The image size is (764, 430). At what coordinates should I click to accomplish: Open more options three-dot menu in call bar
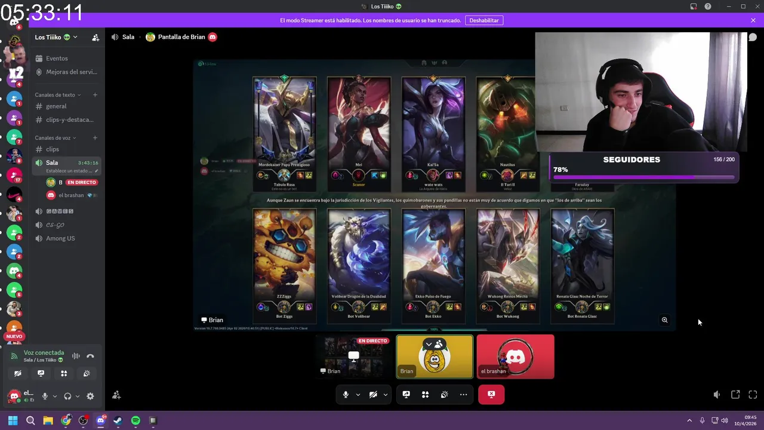click(463, 394)
